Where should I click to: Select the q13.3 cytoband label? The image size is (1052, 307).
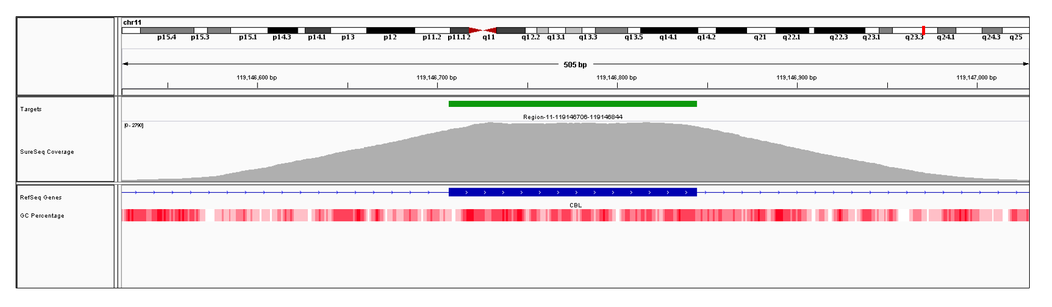click(x=588, y=37)
